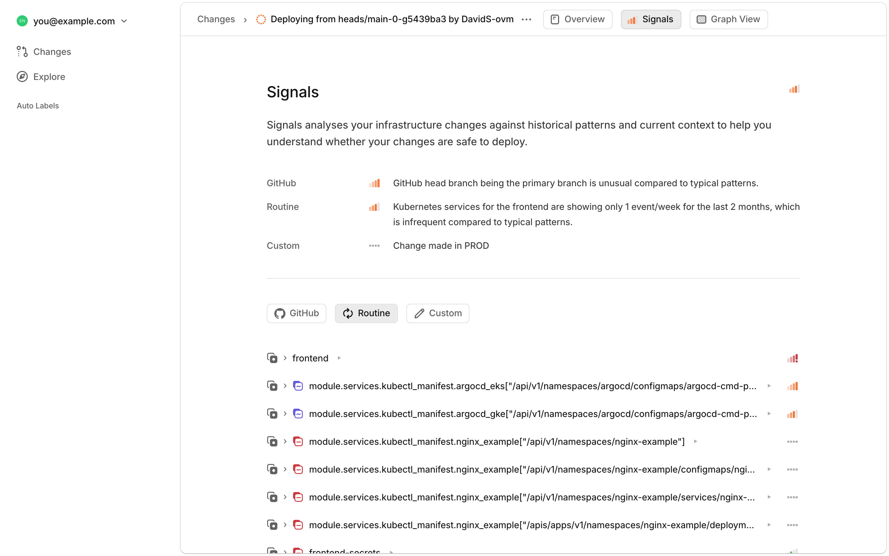Click the spinner icon beside the deployment title
Viewport: 889px width, 556px height.
[261, 19]
